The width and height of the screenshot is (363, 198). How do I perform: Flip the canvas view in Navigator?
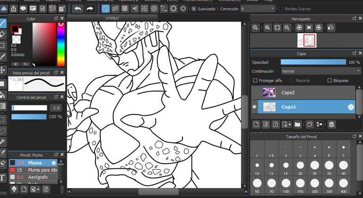(x=331, y=28)
